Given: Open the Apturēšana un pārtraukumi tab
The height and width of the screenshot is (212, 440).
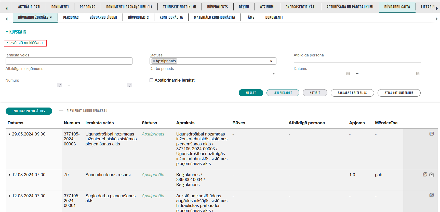Looking at the screenshot, I should [x=350, y=7].
